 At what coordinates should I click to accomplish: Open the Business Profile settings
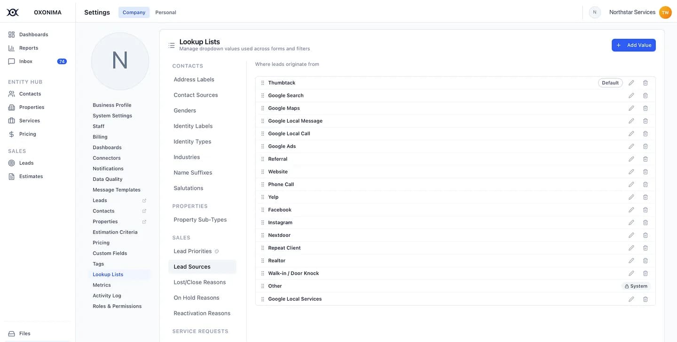(112, 105)
